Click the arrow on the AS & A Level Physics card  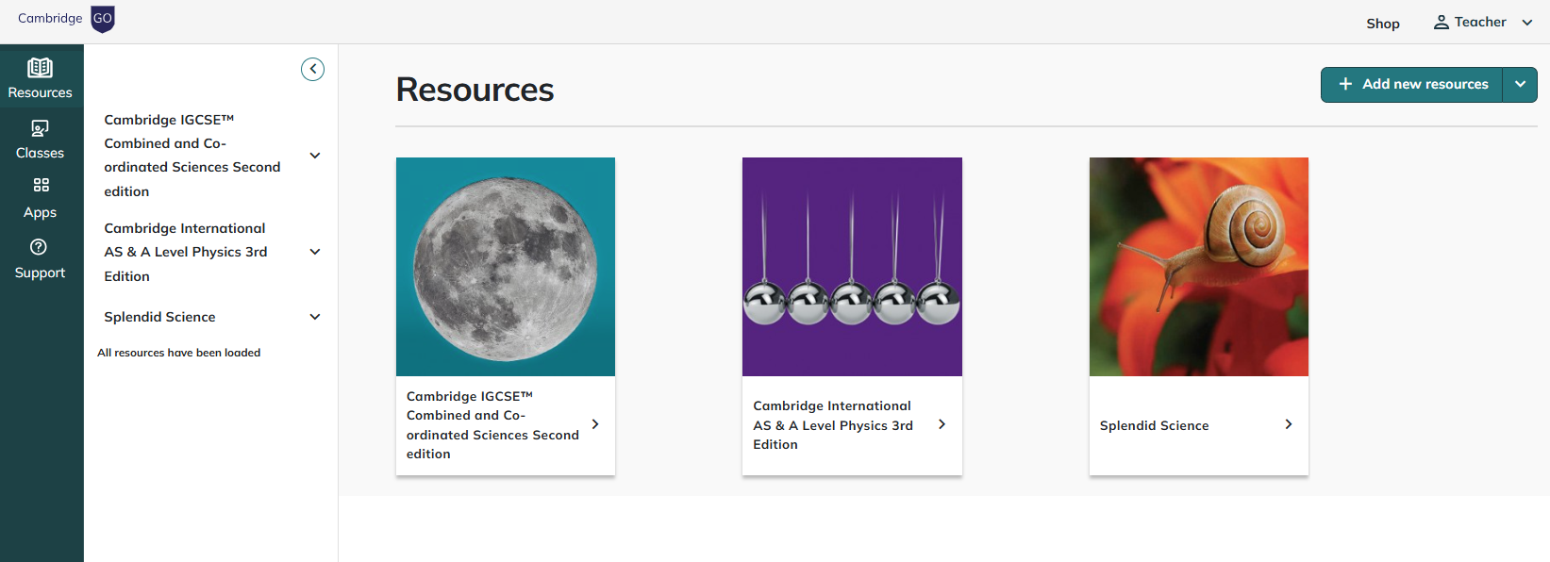pos(942,424)
